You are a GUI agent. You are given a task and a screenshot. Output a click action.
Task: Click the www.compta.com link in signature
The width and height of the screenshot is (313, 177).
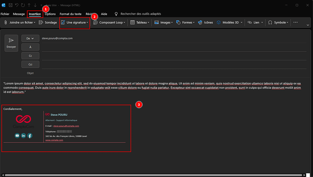tap(54, 140)
